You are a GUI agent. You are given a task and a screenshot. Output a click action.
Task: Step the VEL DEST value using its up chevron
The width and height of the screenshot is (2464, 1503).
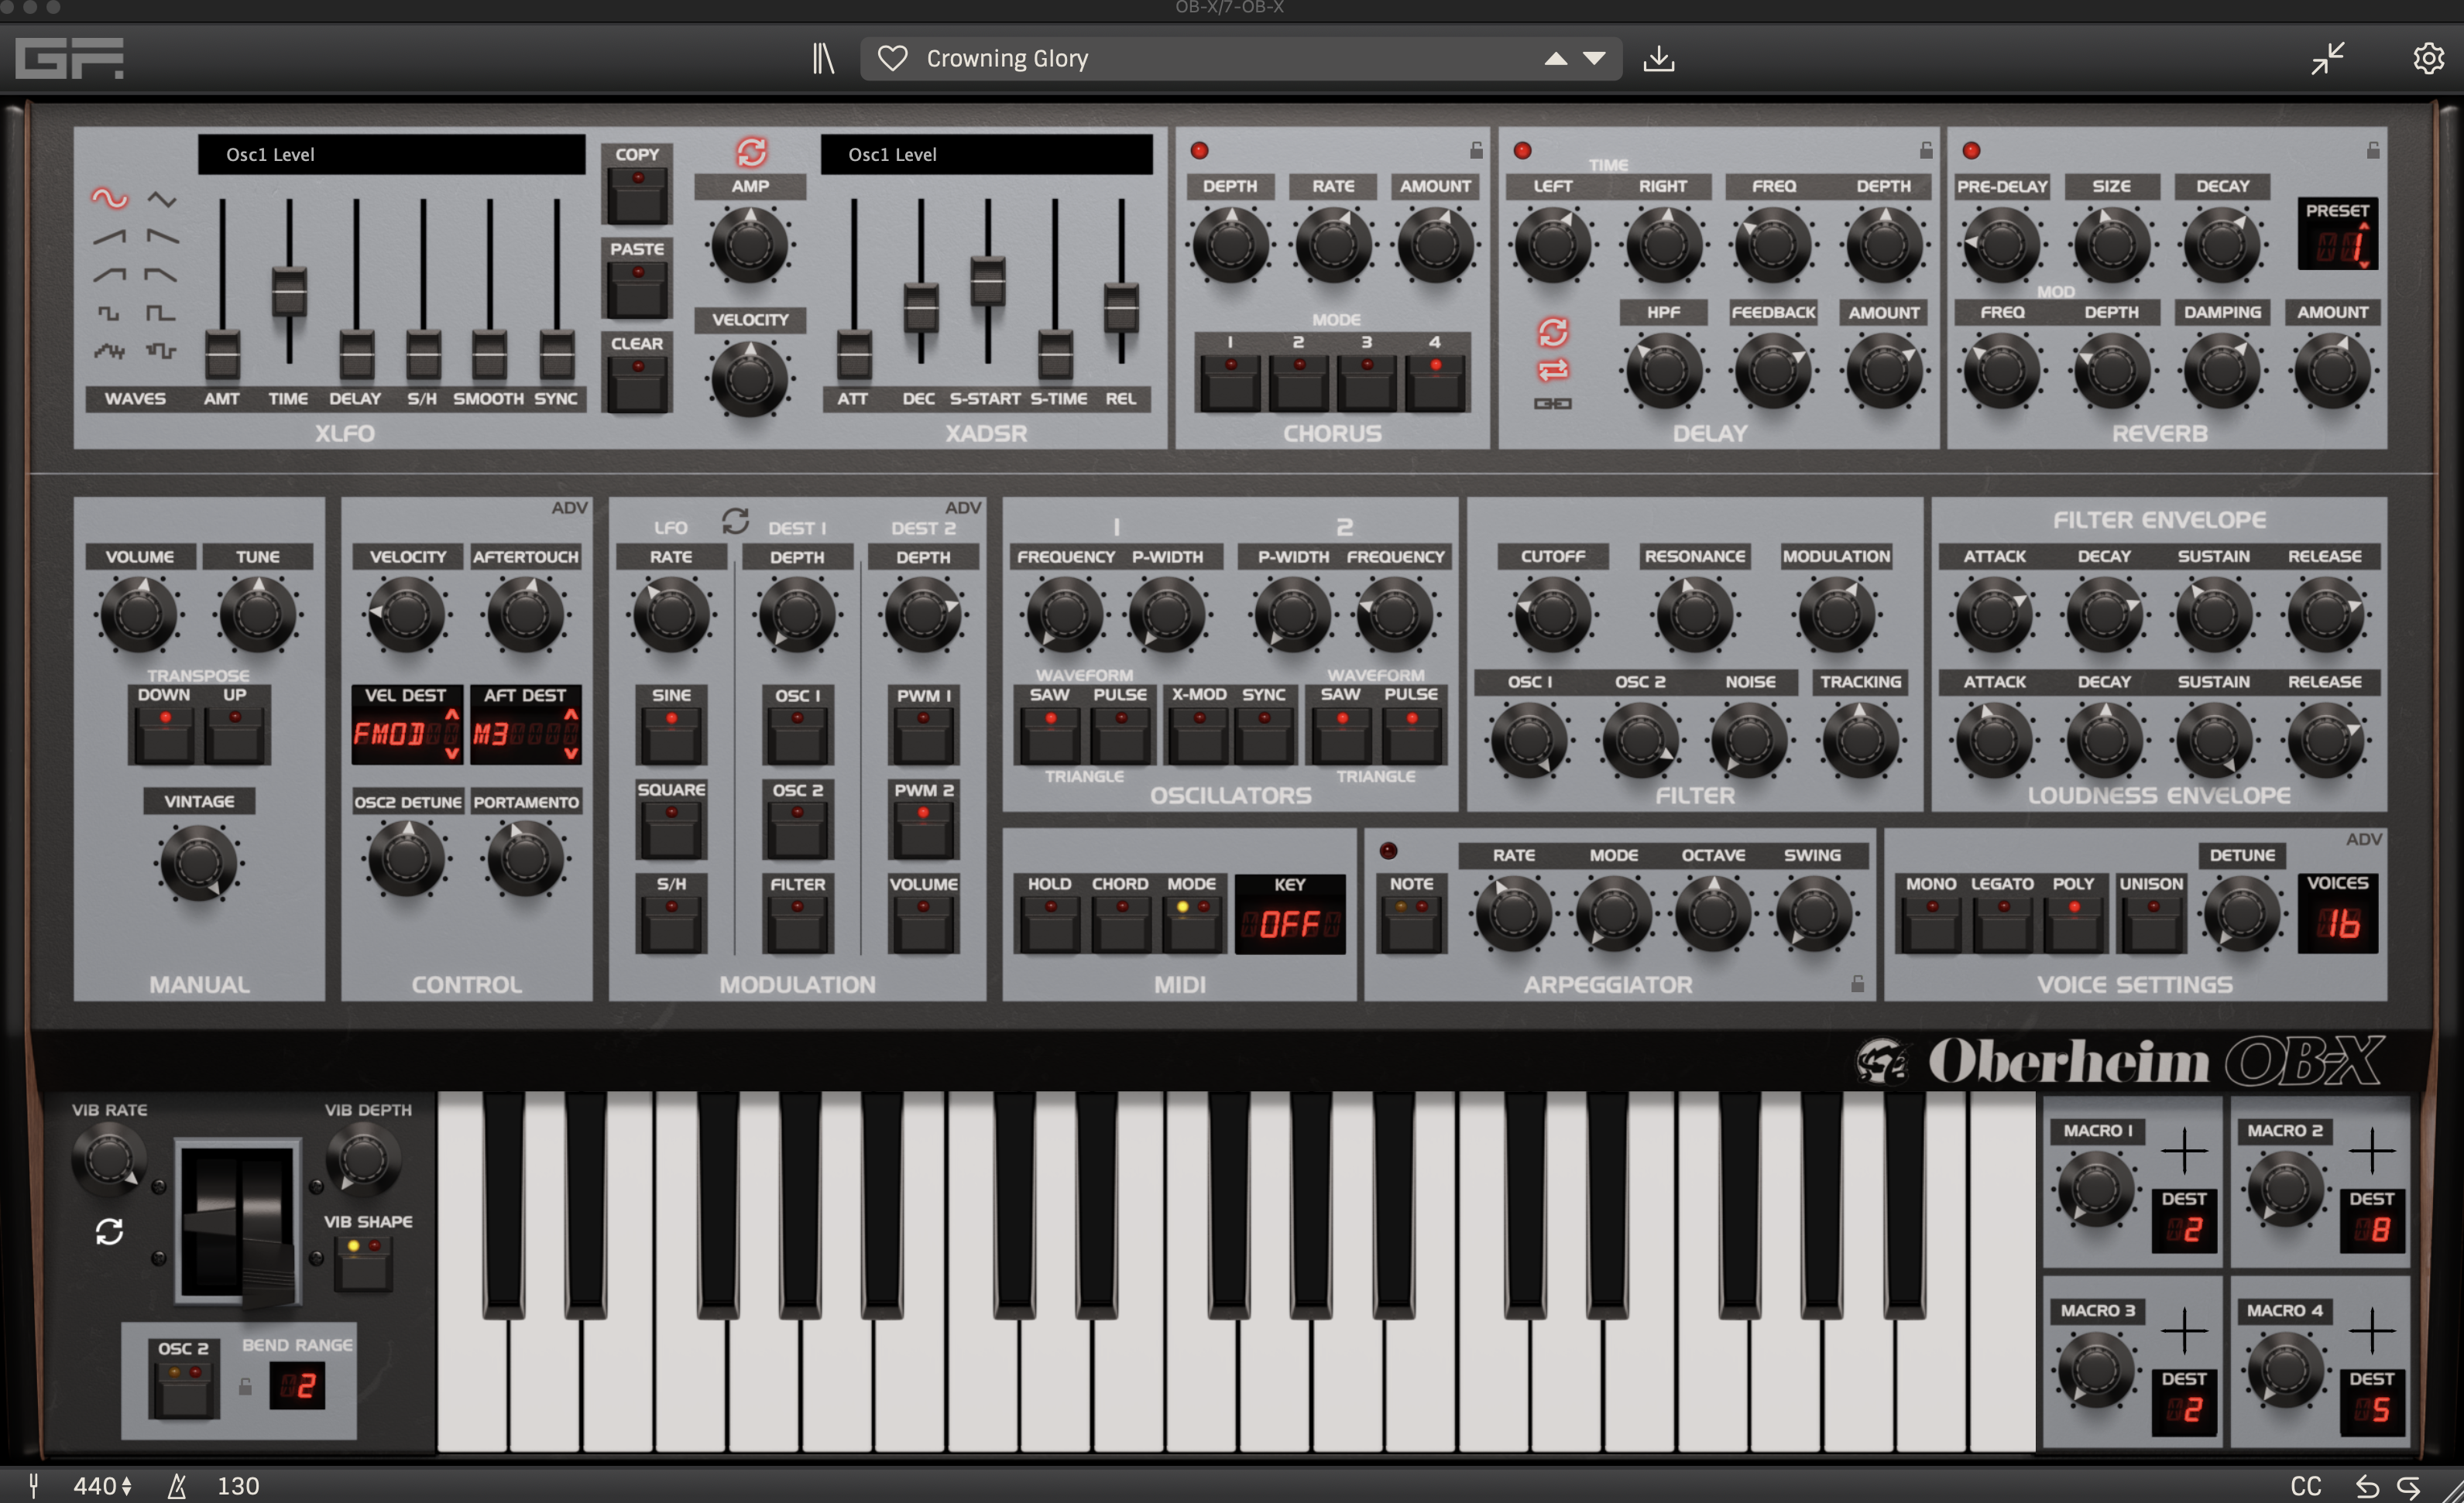coord(453,713)
